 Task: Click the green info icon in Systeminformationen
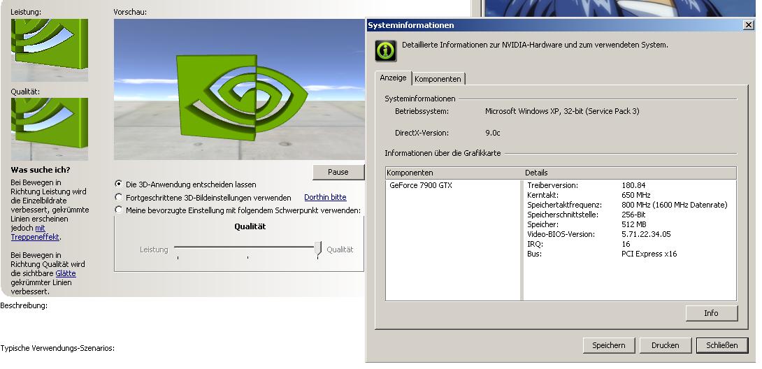click(x=386, y=51)
